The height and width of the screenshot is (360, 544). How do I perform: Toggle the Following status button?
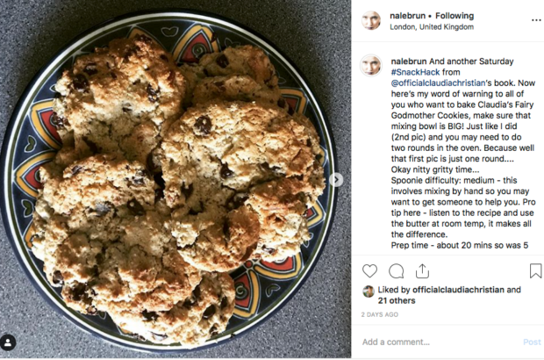(455, 16)
